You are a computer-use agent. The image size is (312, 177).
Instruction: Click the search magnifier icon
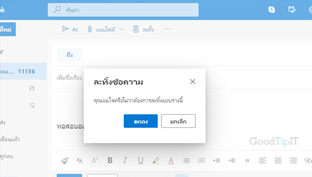[57, 9]
